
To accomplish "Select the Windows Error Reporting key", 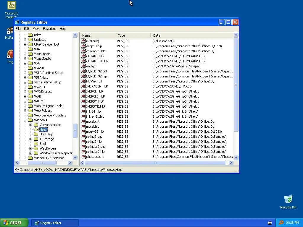I will (x=56, y=153).
